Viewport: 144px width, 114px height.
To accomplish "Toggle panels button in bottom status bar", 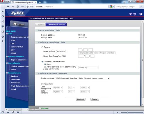I will click(3, 112).
